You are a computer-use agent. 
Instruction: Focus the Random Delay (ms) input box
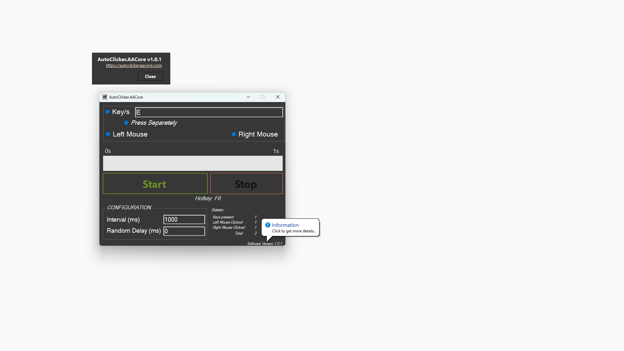point(184,231)
